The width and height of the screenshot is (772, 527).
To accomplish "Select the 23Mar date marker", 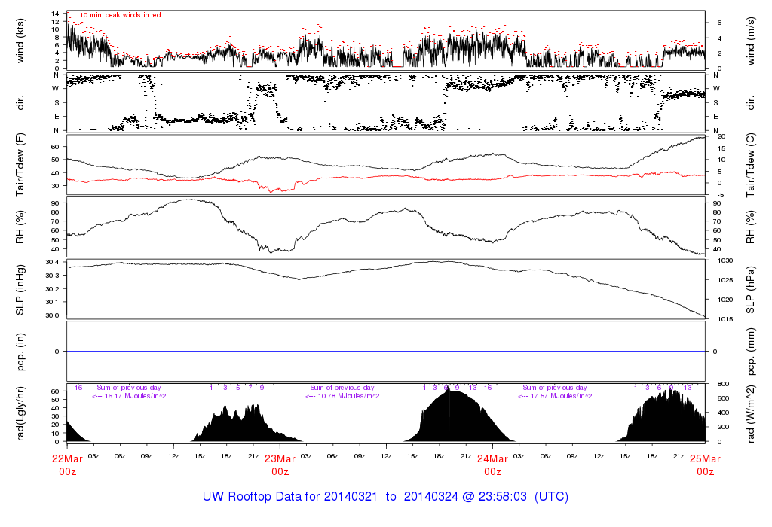I will (280, 459).
